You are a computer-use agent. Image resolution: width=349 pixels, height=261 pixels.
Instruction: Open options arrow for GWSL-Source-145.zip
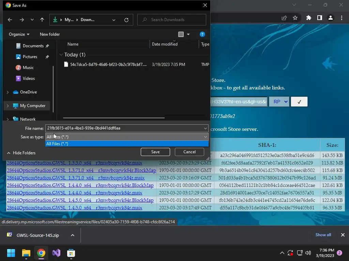coord(73,235)
